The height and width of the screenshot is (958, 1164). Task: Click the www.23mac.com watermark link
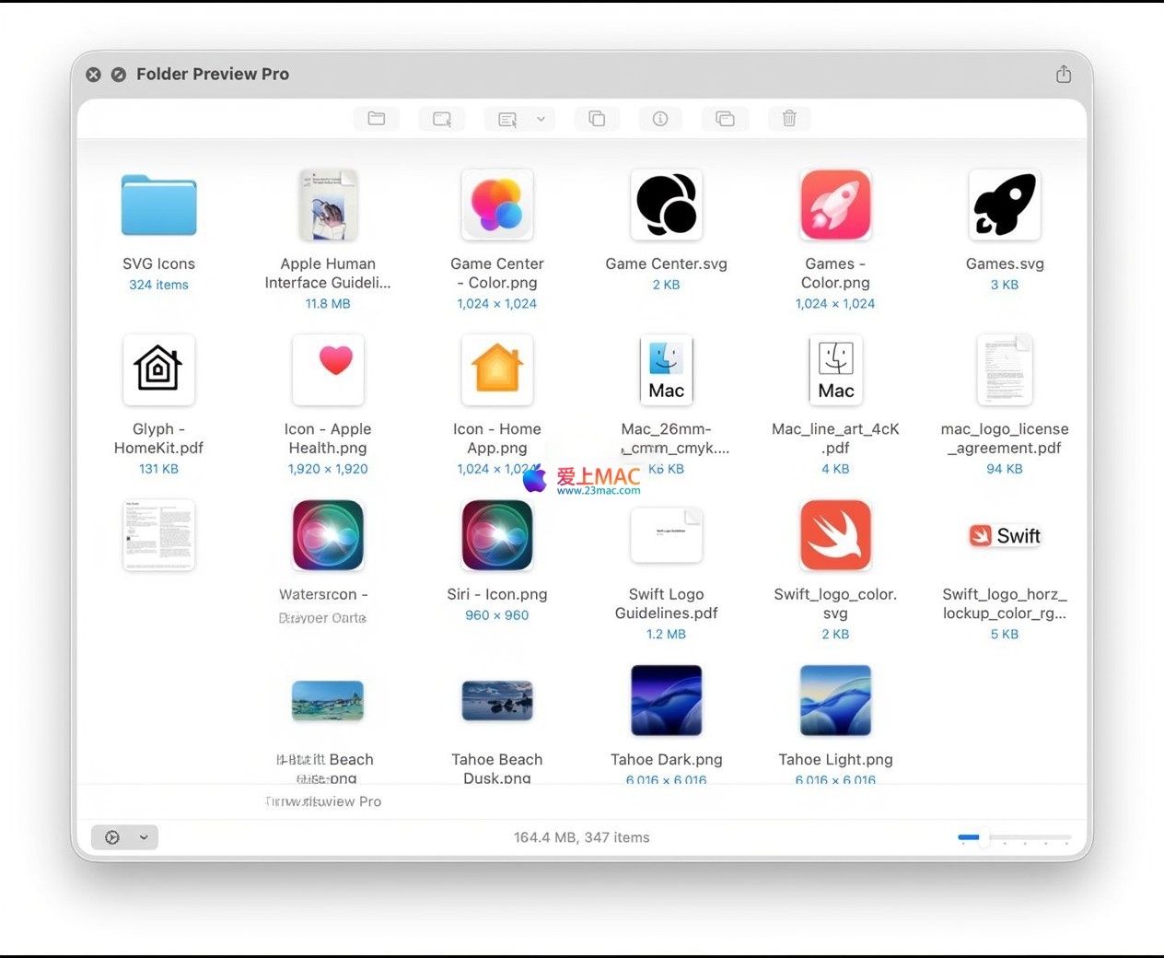(x=599, y=491)
